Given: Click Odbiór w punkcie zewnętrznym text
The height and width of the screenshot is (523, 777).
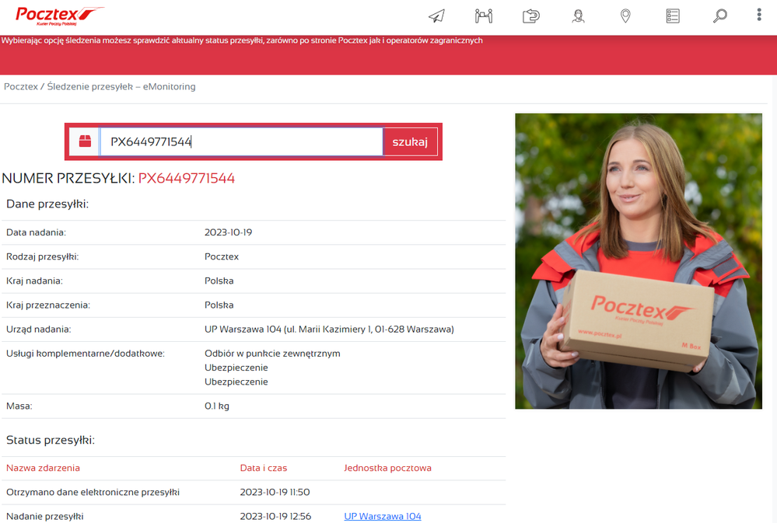Looking at the screenshot, I should [x=272, y=354].
